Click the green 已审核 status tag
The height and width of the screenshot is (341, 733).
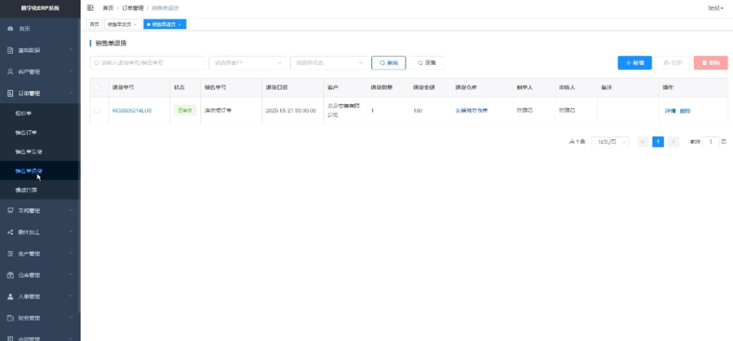coord(185,111)
